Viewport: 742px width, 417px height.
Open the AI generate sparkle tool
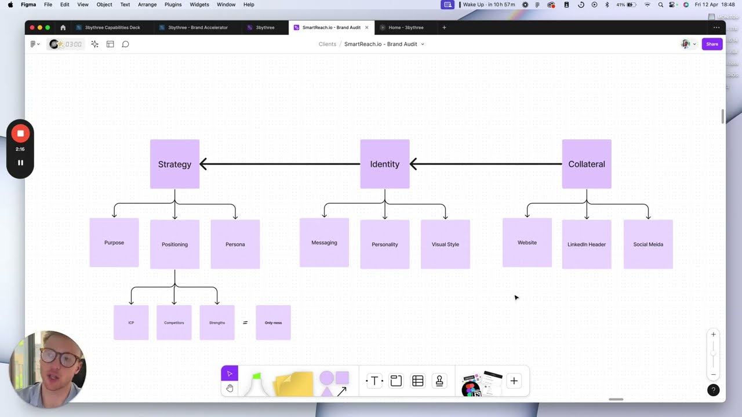click(94, 44)
